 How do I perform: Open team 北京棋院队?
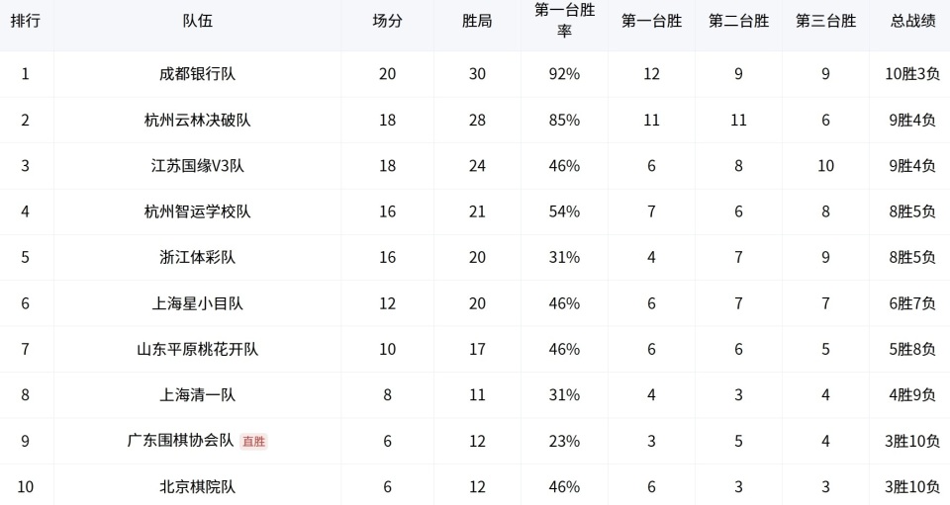[197, 487]
